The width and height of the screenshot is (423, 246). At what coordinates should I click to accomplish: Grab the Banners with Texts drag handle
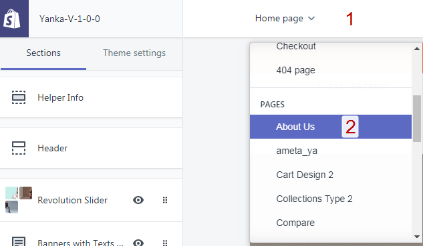[x=165, y=243]
